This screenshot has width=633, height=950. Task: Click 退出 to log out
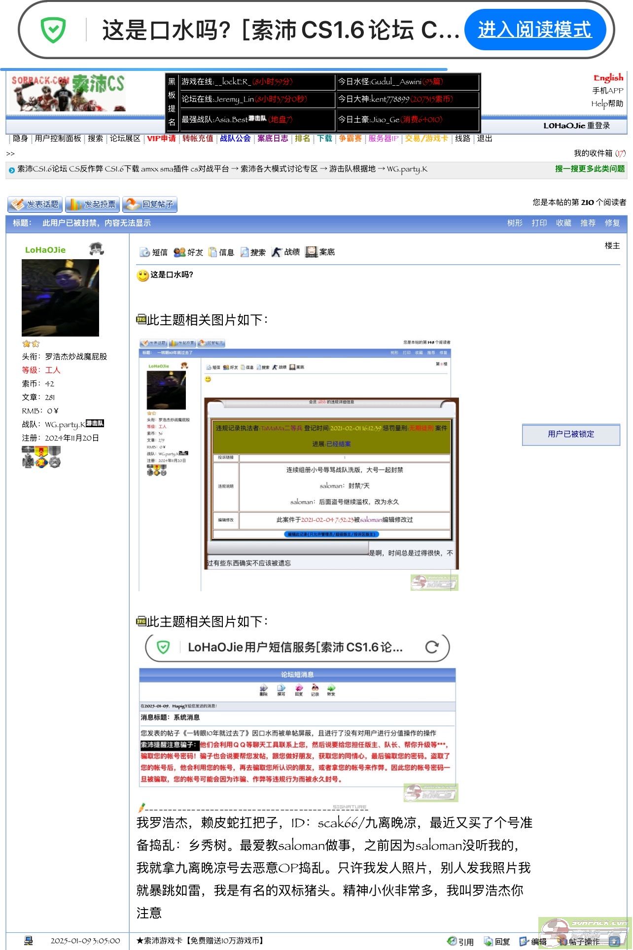point(485,138)
